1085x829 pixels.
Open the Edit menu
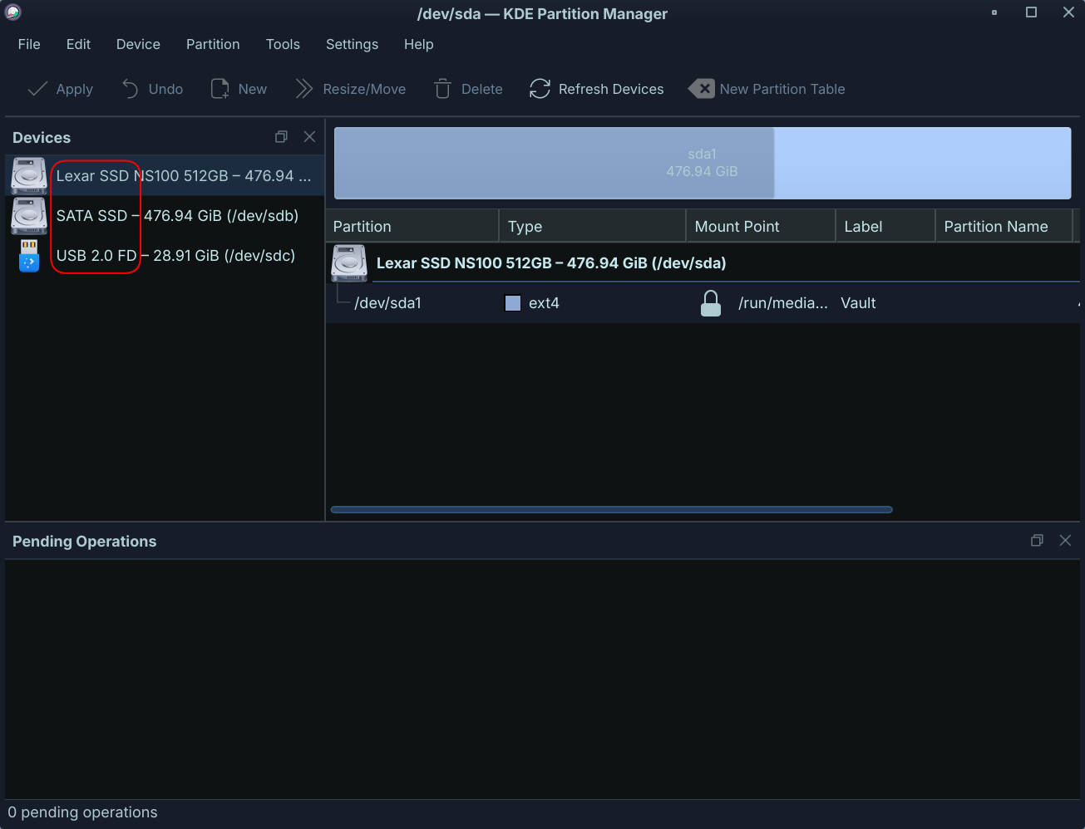click(78, 44)
